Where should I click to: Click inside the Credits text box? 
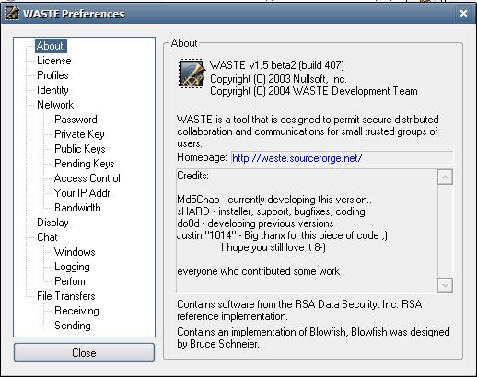pyautogui.click(x=307, y=231)
